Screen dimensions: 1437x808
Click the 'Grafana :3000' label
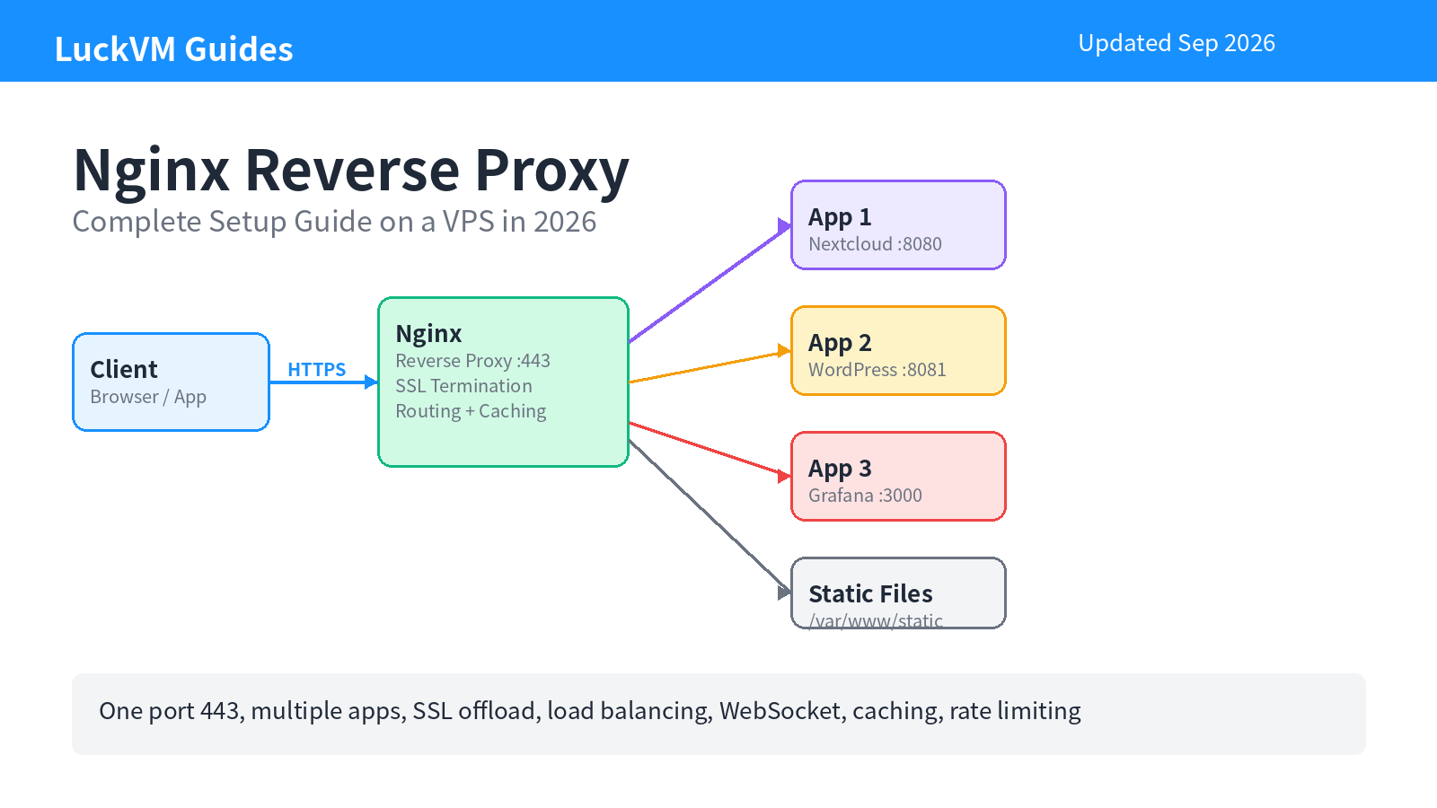click(x=865, y=496)
